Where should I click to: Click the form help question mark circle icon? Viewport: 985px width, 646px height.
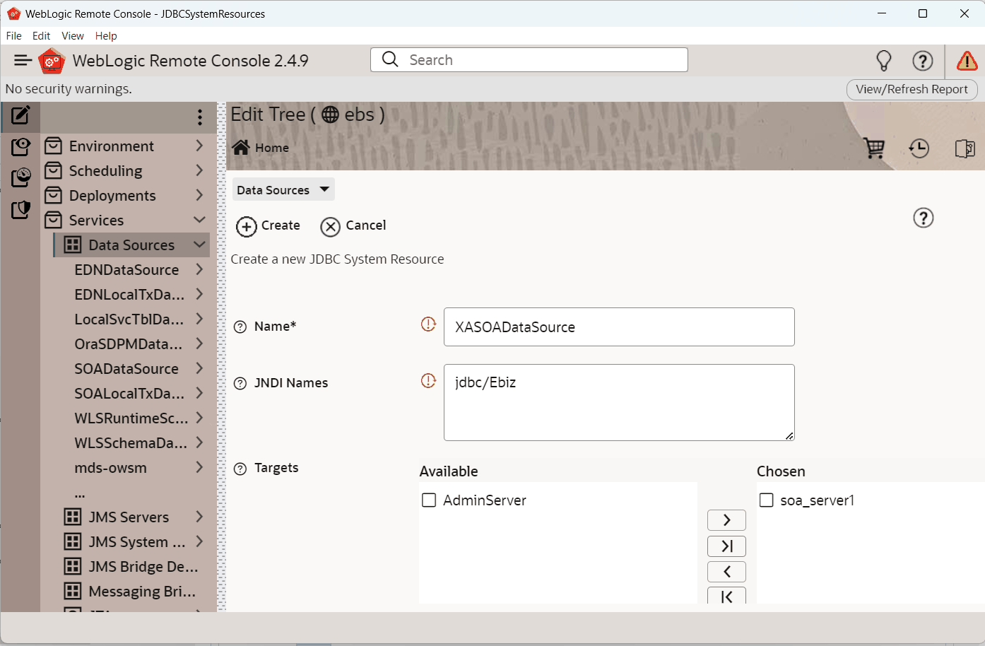pos(923,218)
